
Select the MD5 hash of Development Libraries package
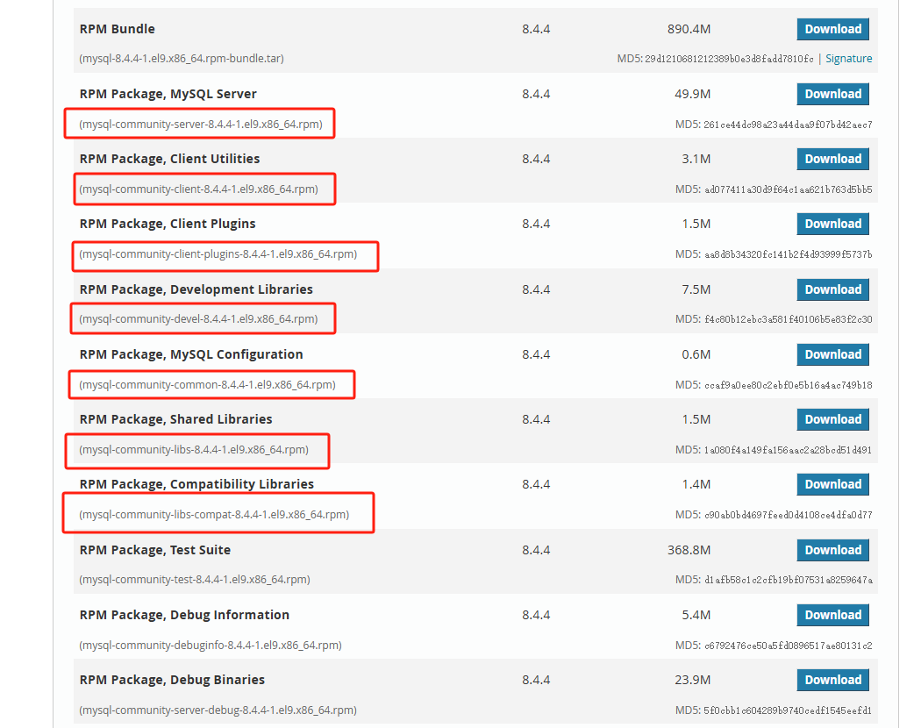pyautogui.click(x=789, y=319)
